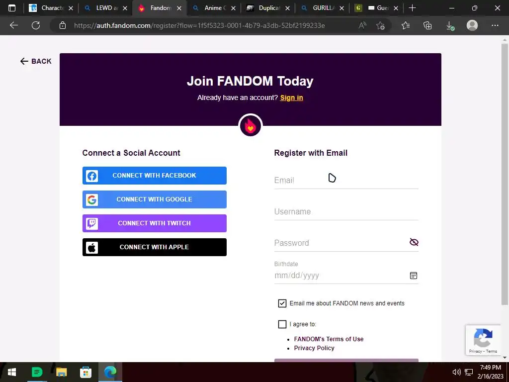The height and width of the screenshot is (382, 509).
Task: Open FANDOM's Terms of Use link
Action: click(329, 339)
